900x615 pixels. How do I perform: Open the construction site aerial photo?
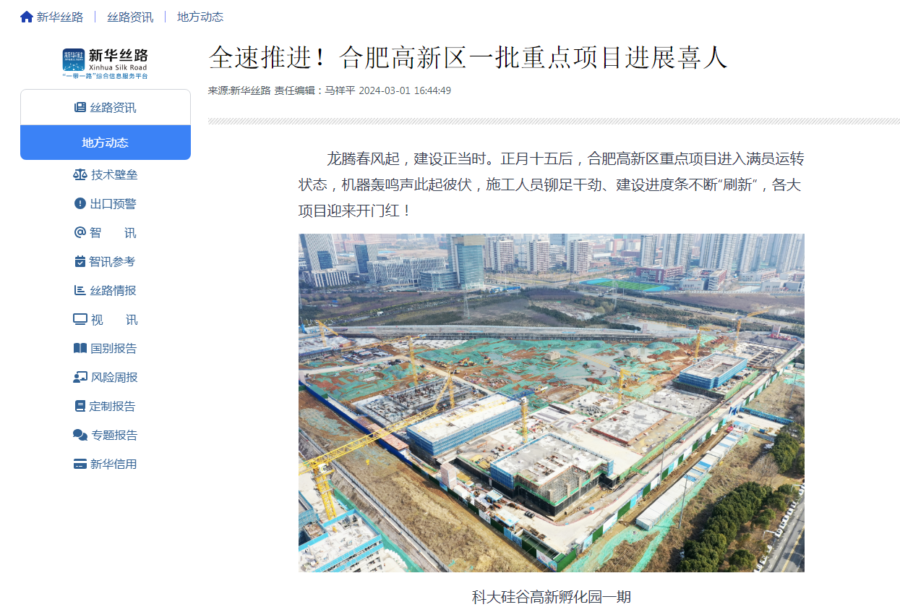click(x=552, y=403)
